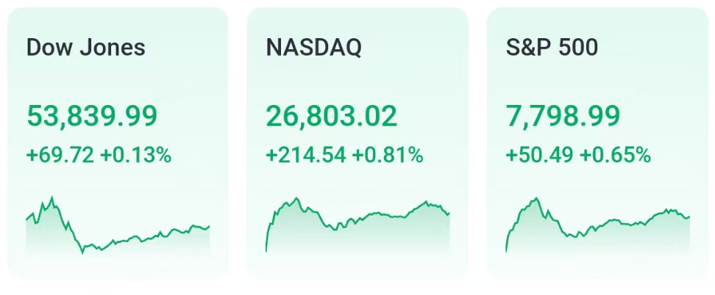Image resolution: width=715 pixels, height=295 pixels.
Task: Open the Dow Jones sparkline chart
Action: [x=118, y=225]
